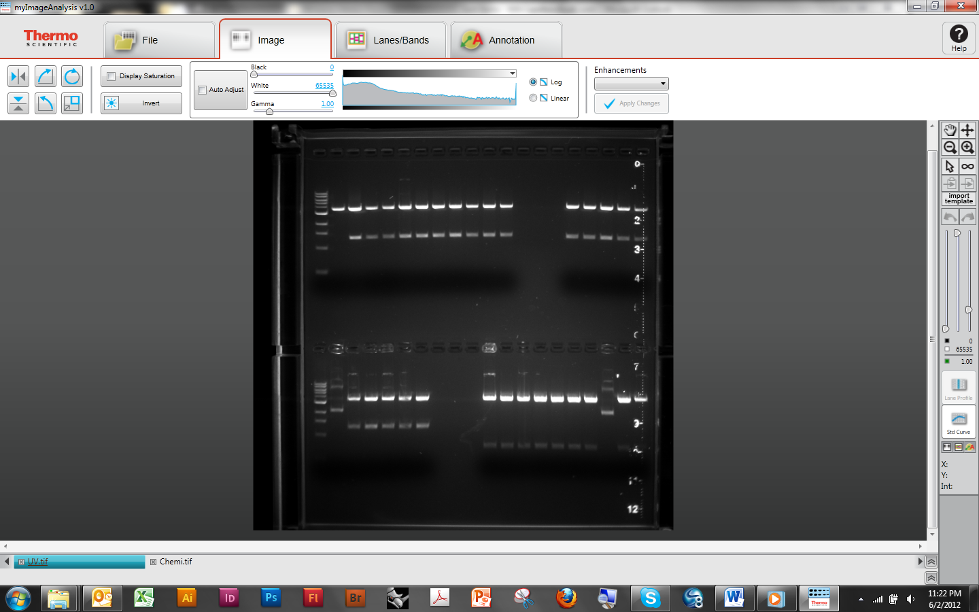Select the arrow pointer tool

[x=950, y=166]
